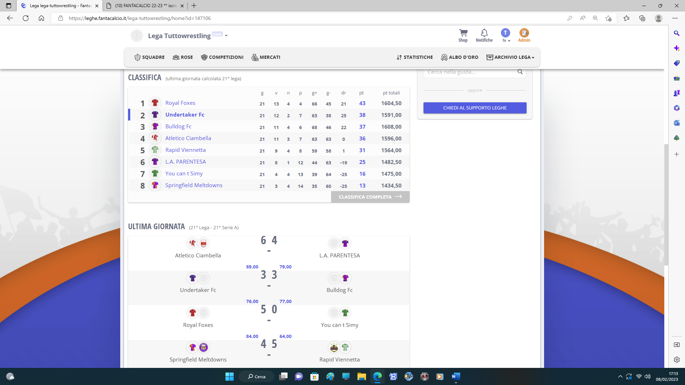Go to browser home page

(41, 18)
